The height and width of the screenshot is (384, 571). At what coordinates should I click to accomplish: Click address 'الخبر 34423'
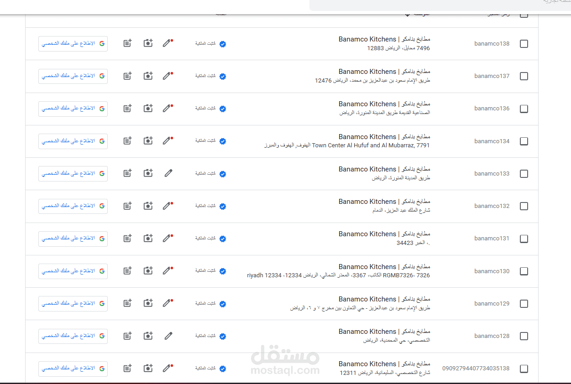(413, 243)
